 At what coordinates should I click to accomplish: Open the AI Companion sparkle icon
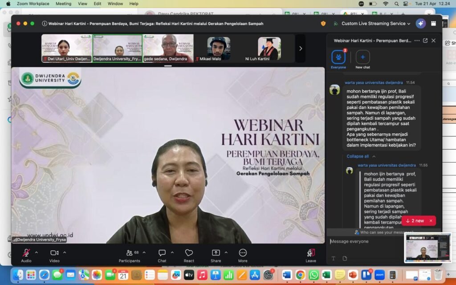click(x=420, y=24)
